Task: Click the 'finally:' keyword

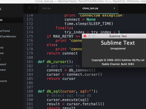Action: click(64, 28)
